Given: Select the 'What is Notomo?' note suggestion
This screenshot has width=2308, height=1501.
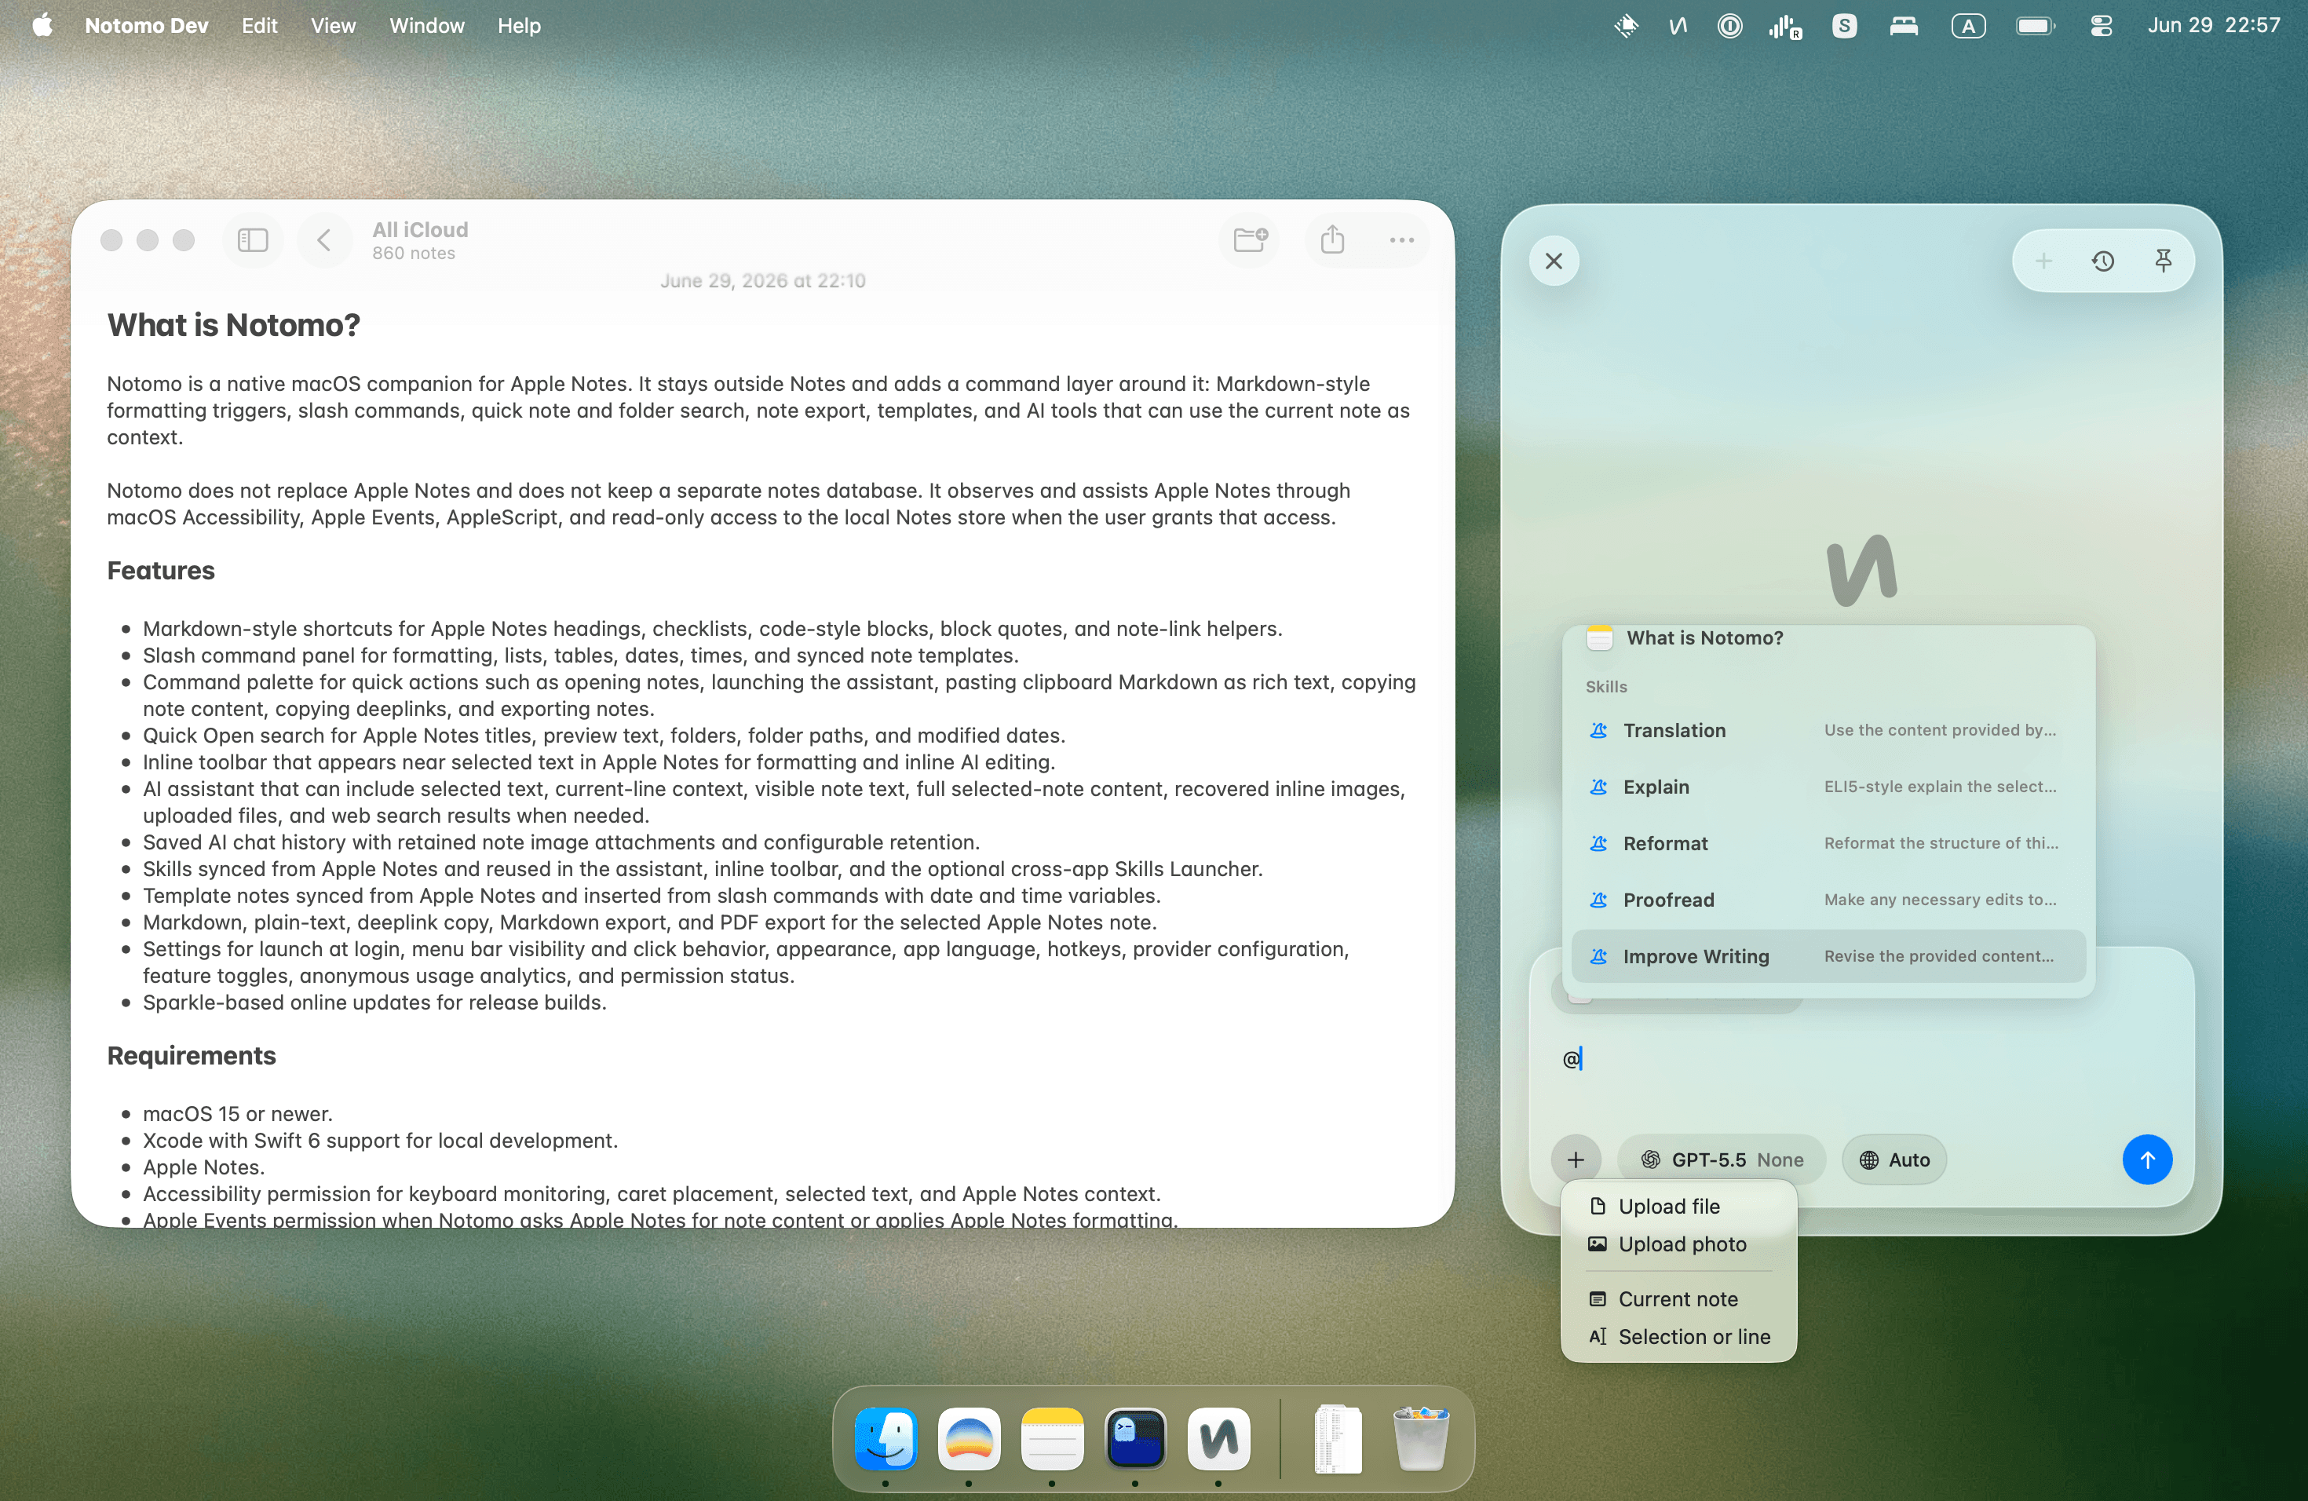Looking at the screenshot, I should click(1828, 638).
